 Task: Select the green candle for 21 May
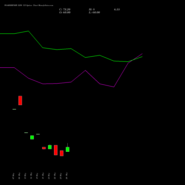50,147
